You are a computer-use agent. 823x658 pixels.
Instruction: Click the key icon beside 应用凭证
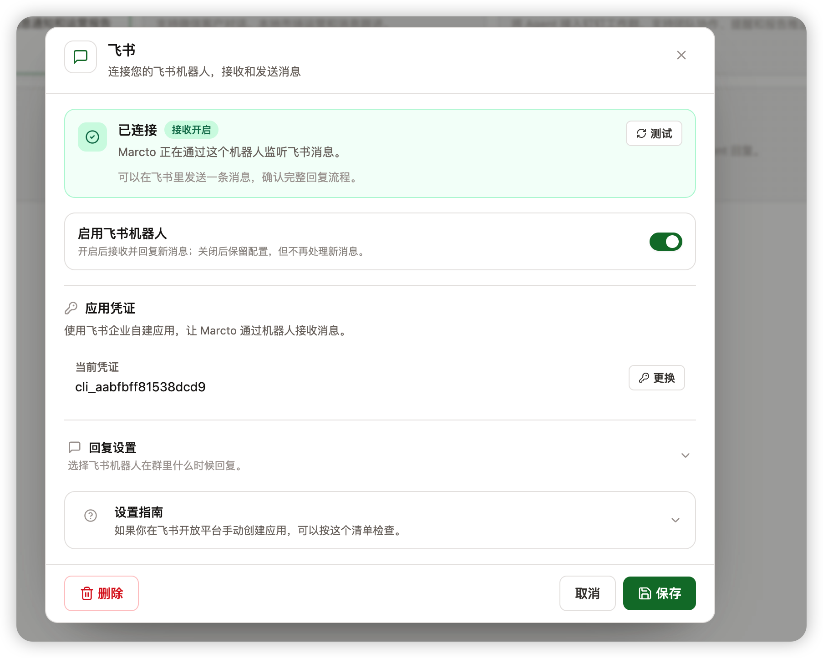(71, 308)
